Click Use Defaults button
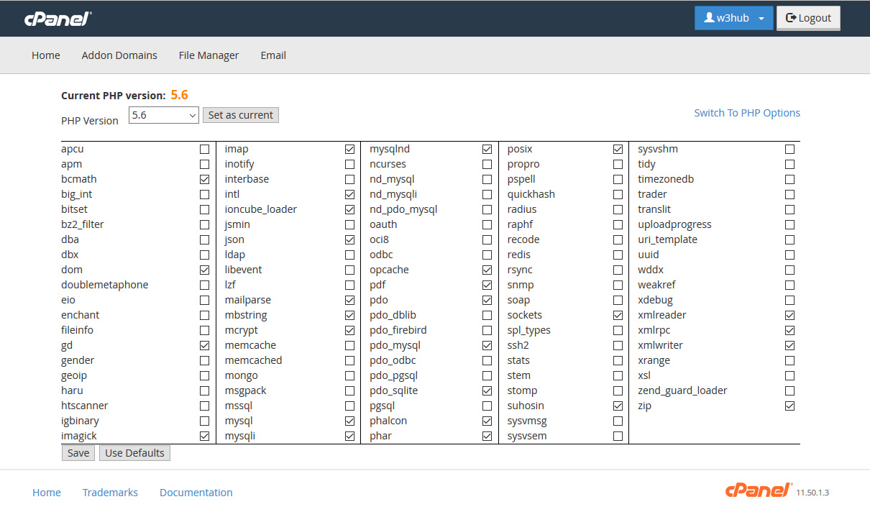The image size is (870, 512). coord(135,453)
